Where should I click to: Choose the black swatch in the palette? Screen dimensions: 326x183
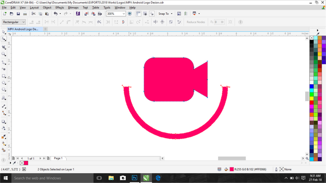point(311,42)
